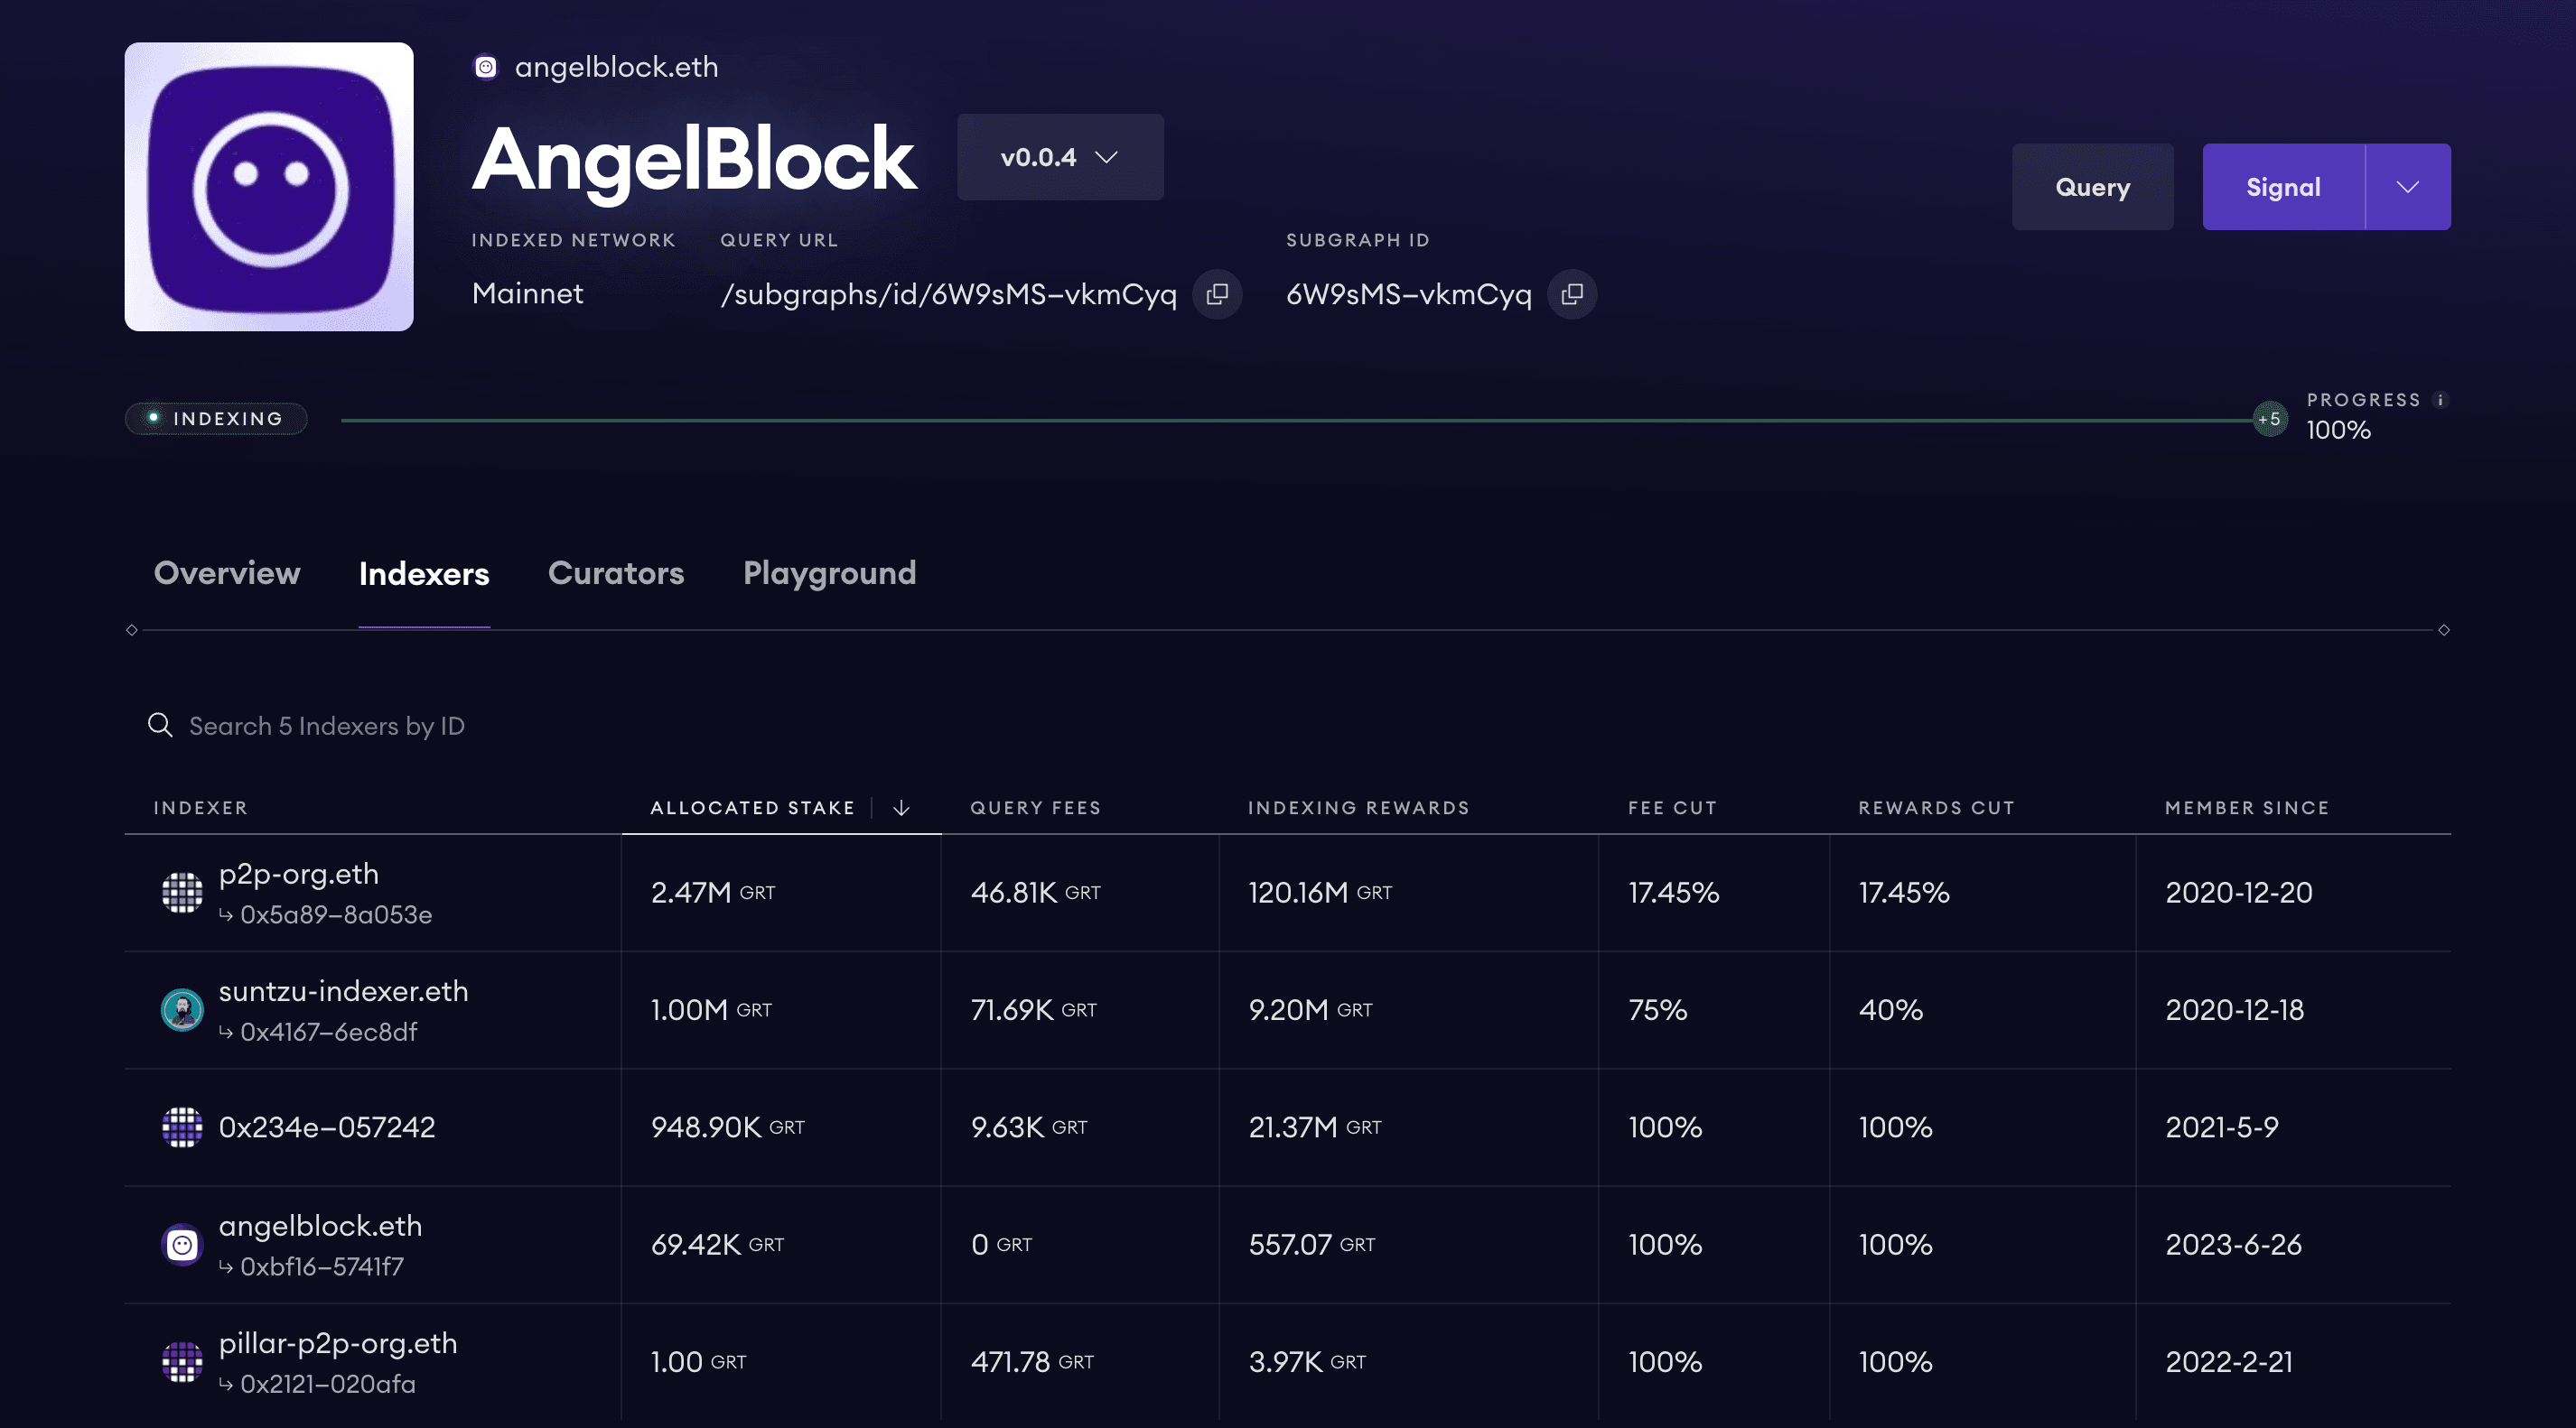Screen dimensions: 2576x1428
Task: Click the 0x2121–020afa address
Action: click(x=327, y=1383)
